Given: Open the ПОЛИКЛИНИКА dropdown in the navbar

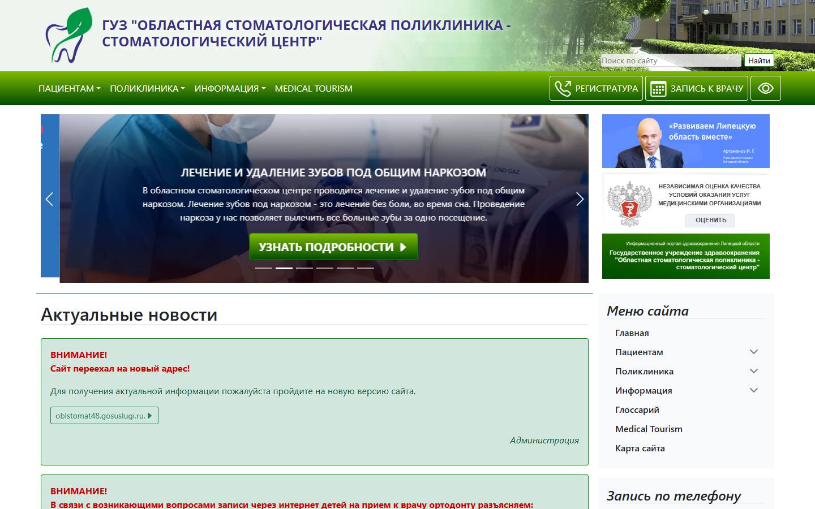Looking at the screenshot, I should click(x=147, y=88).
